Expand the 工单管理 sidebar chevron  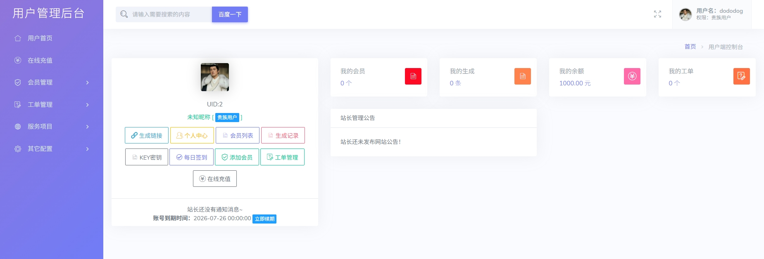click(x=88, y=105)
